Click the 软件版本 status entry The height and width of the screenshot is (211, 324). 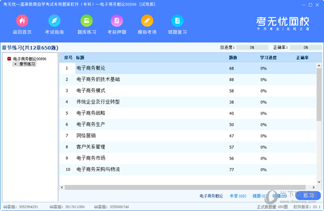307,207
